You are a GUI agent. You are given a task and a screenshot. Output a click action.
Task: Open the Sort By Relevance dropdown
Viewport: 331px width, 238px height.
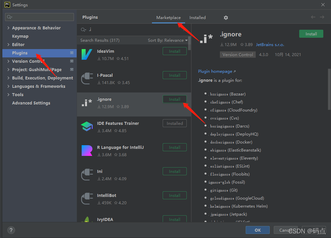click(x=168, y=40)
